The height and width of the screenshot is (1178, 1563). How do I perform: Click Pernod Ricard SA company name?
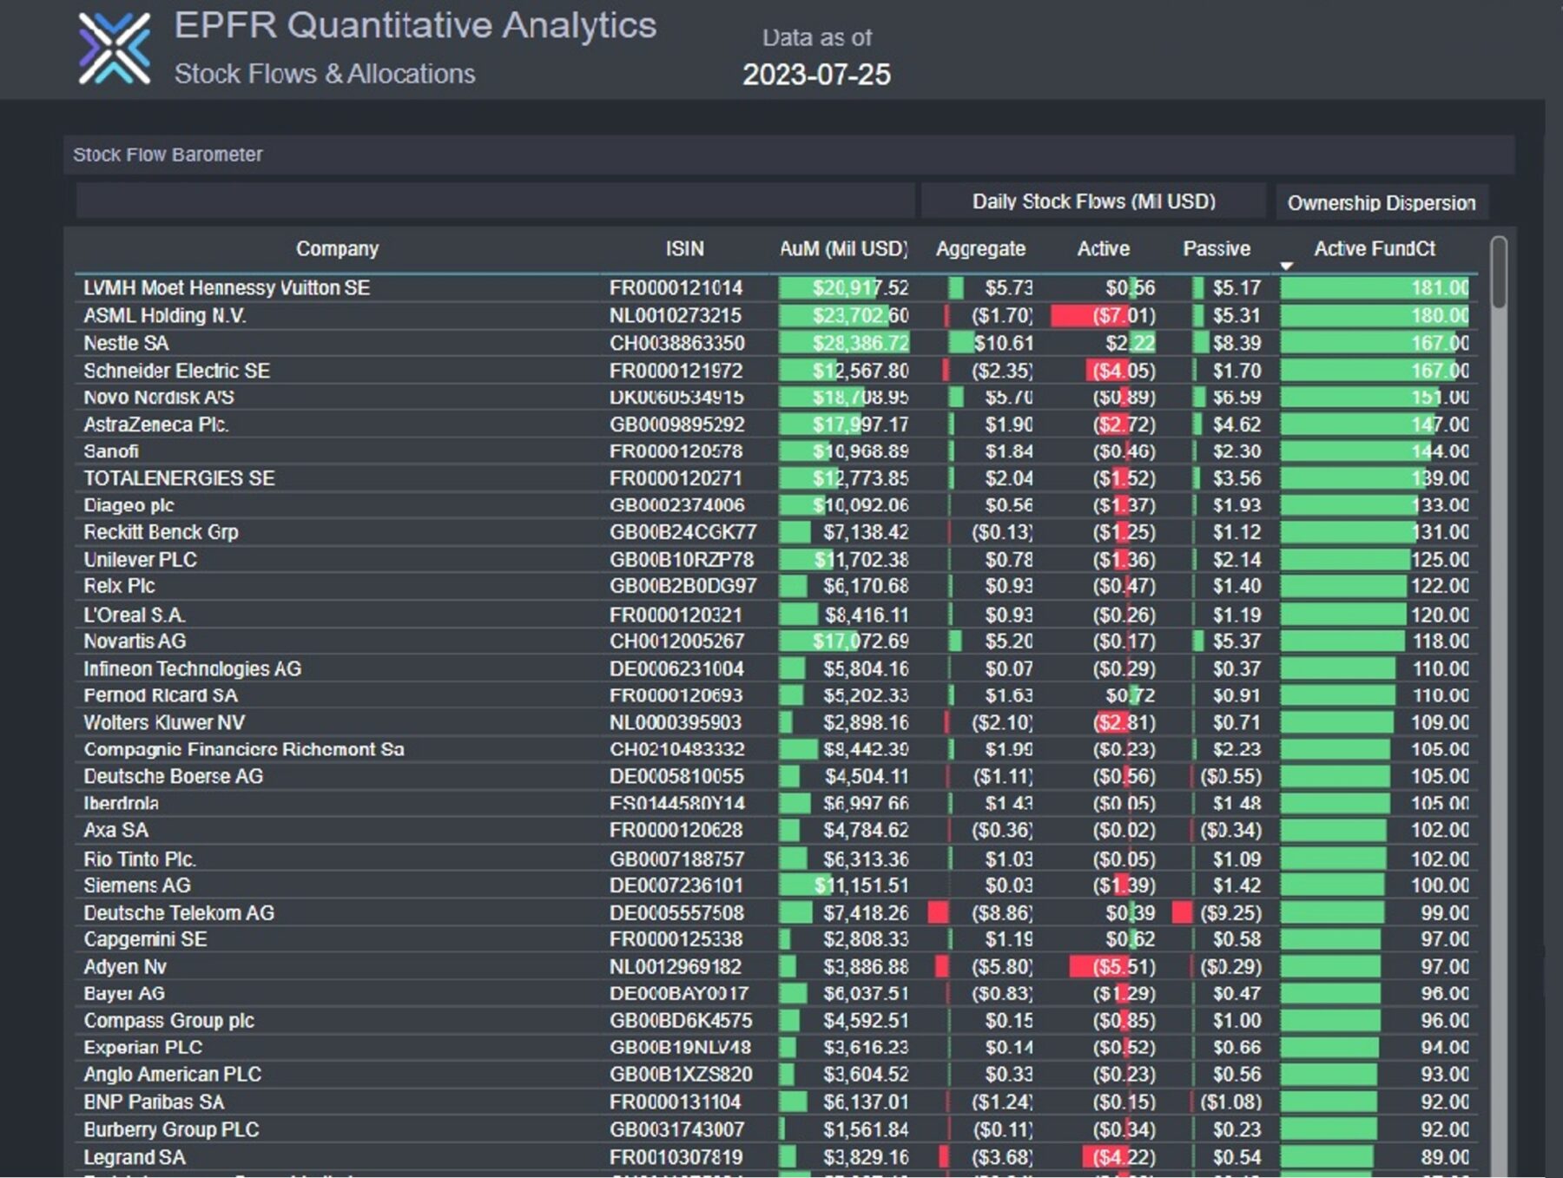click(161, 695)
